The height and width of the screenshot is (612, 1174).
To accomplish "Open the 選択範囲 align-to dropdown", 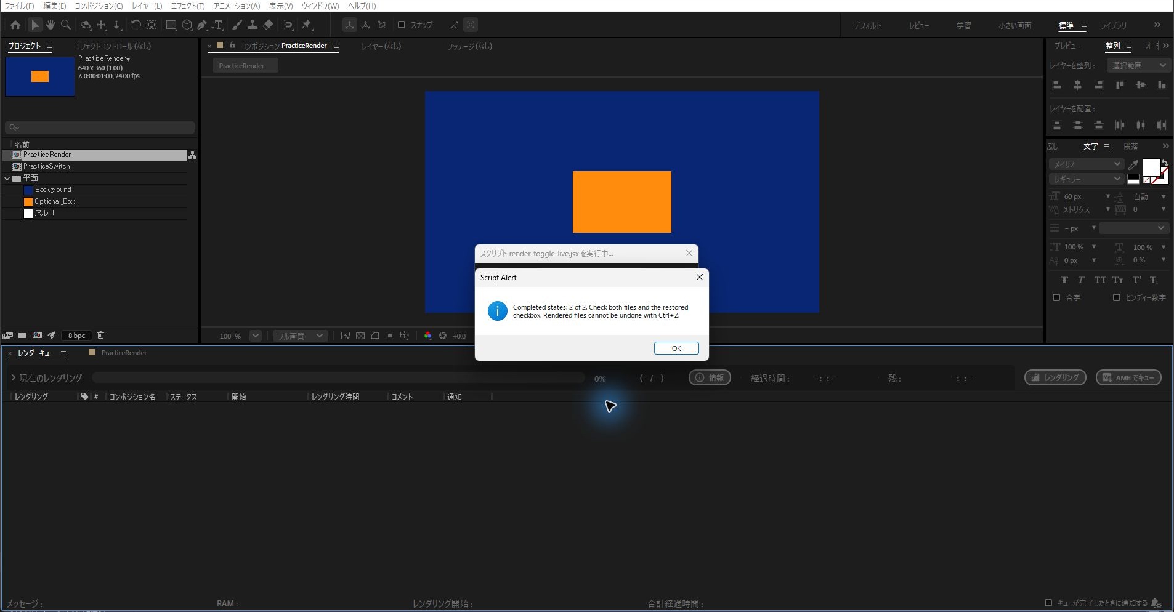I will point(1138,65).
